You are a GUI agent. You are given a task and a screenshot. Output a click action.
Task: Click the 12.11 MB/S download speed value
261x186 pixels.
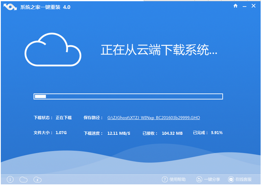tap(119, 133)
